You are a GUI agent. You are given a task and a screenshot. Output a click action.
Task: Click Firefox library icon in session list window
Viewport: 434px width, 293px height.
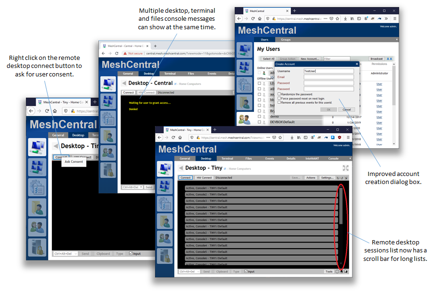point(299,137)
